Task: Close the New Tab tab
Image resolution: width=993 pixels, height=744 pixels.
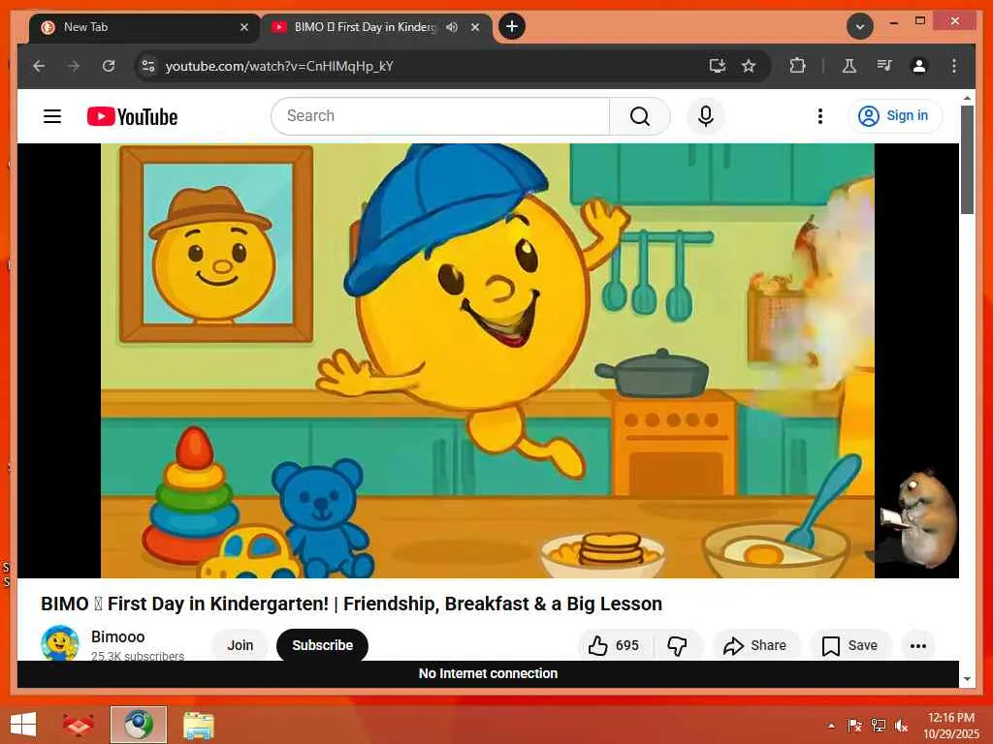Action: coord(244,27)
